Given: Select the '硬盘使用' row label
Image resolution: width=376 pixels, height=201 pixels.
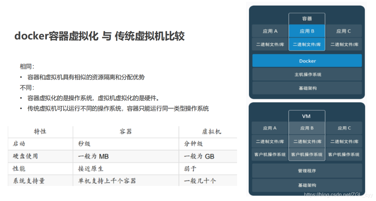Looking at the screenshot, I should [25, 156].
